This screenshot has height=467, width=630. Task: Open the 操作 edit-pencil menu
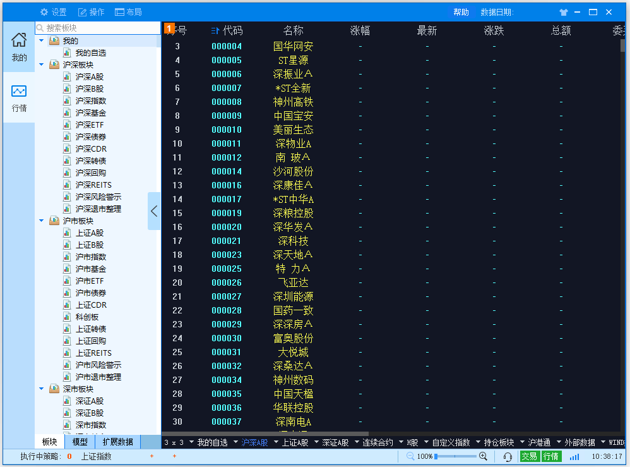coord(91,12)
